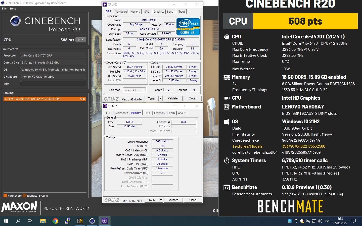Image resolution: width=362 pixels, height=226 pixels.
Task: Open the Windows Start menu
Action: pyautogui.click(x=6, y=221)
